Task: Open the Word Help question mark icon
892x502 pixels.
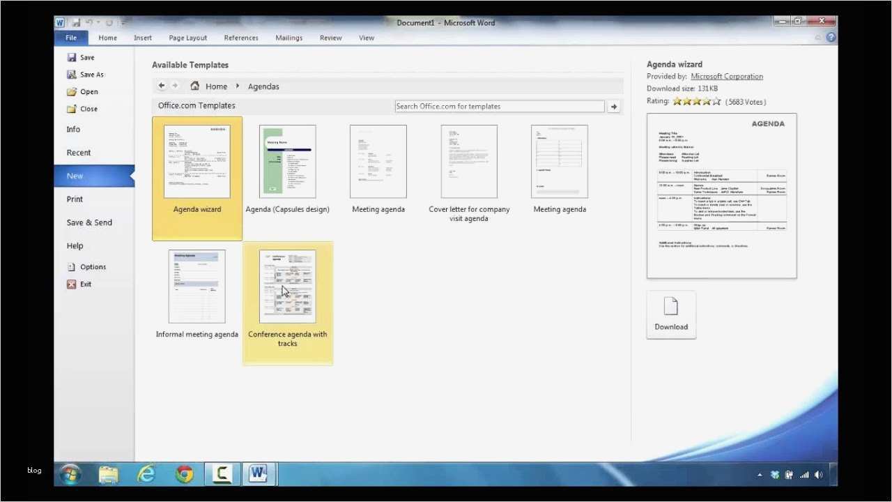Action: tap(831, 38)
